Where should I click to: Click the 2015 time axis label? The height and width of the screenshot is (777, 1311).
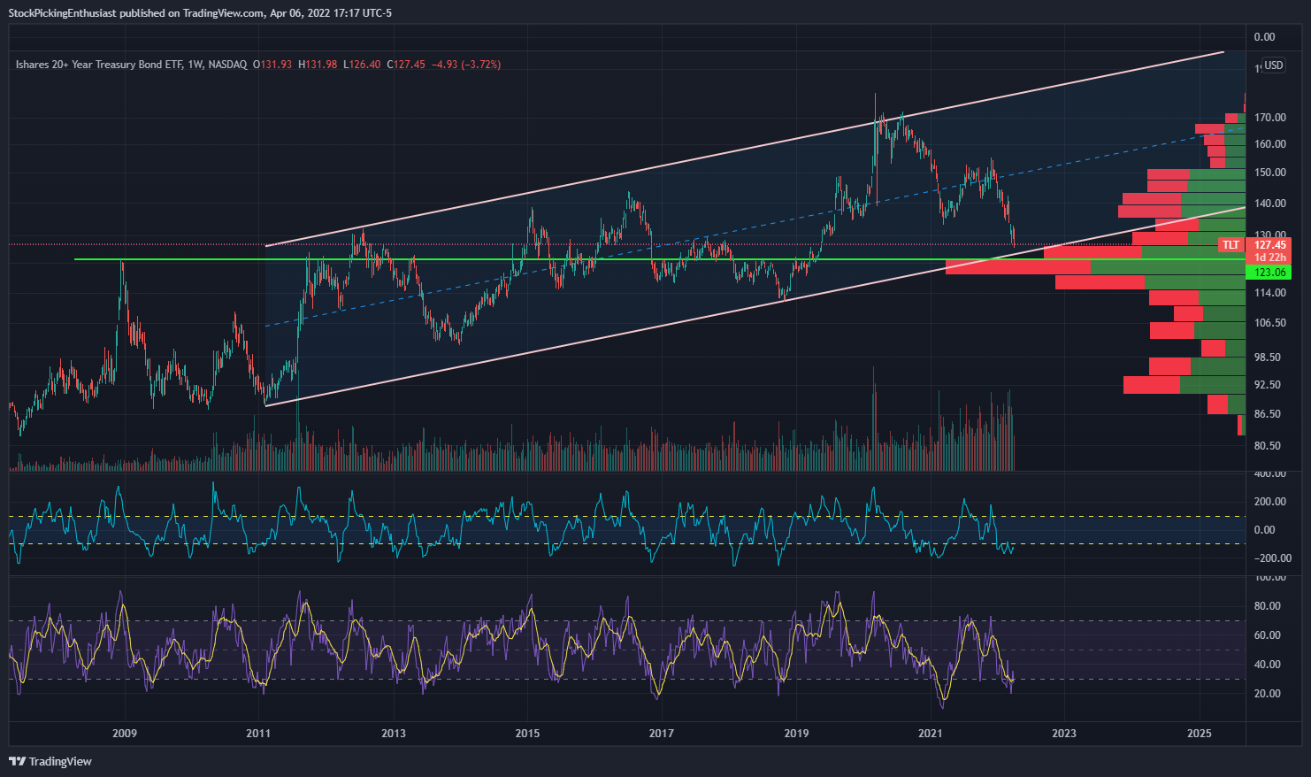point(527,733)
